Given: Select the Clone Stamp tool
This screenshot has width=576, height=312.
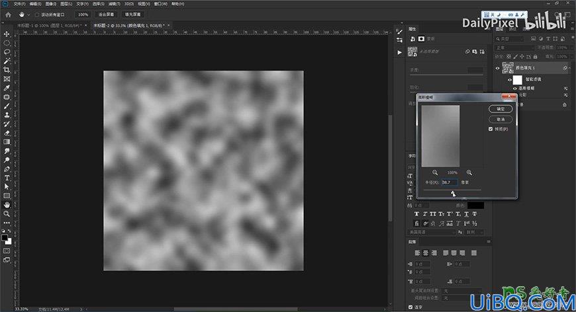Looking at the screenshot, I should coord(7,115).
